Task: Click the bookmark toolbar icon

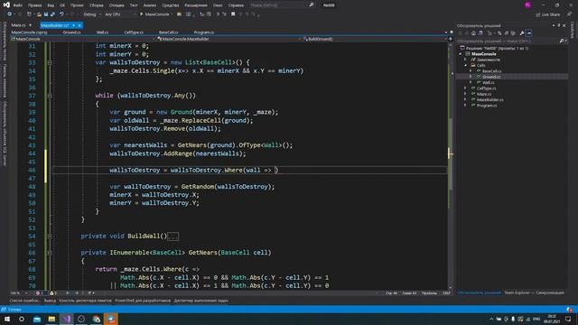Action: [x=233, y=14]
